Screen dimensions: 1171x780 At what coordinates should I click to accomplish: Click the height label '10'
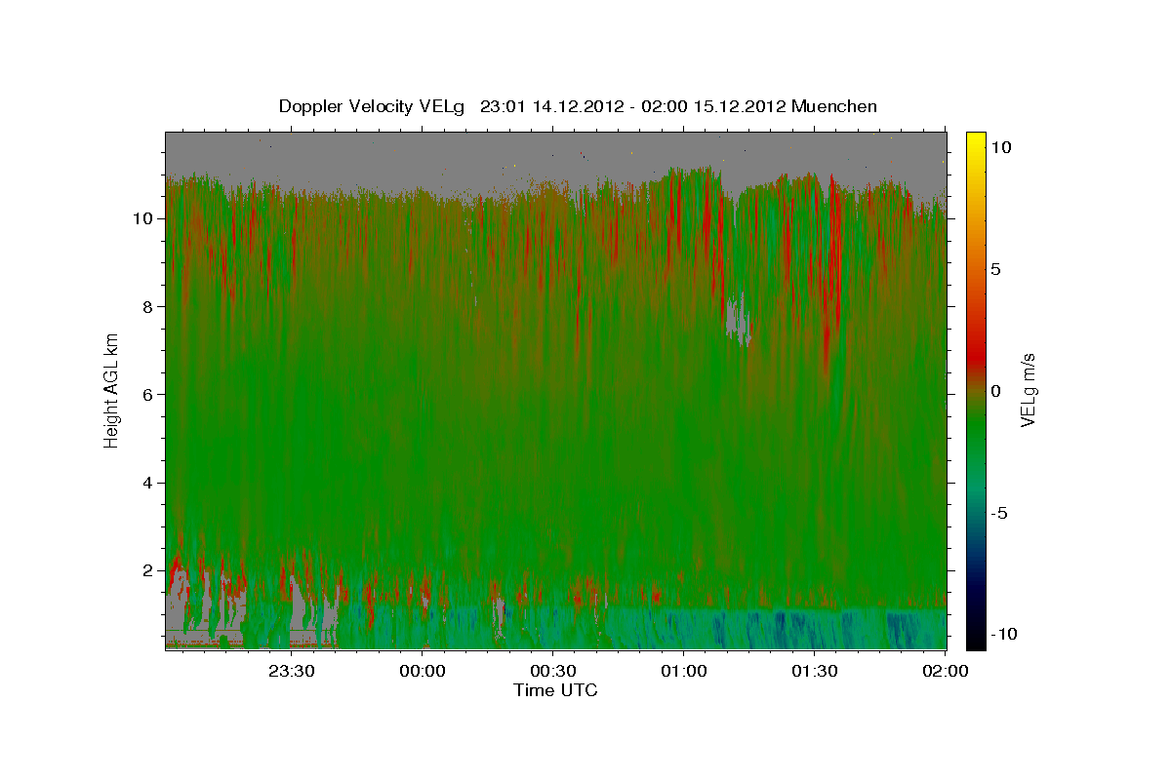tap(143, 218)
